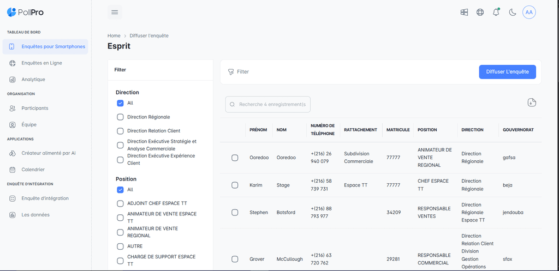Uncheck the All checkbox under Direction
The height and width of the screenshot is (271, 559).
tap(120, 103)
